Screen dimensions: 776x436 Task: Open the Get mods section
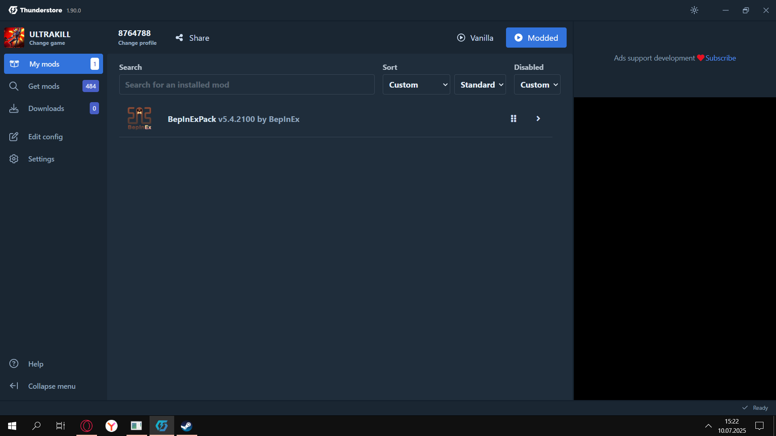click(x=53, y=86)
